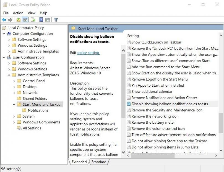The width and height of the screenshot is (224, 172).
Task: Click the Filter funnel toolbar icon
Action: (x=56, y=20)
